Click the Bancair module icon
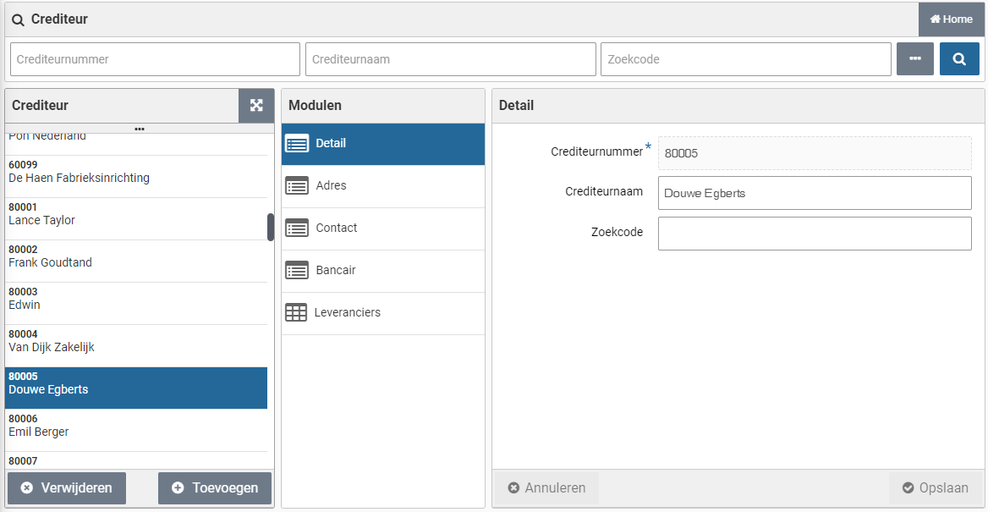This screenshot has width=988, height=512. click(297, 271)
